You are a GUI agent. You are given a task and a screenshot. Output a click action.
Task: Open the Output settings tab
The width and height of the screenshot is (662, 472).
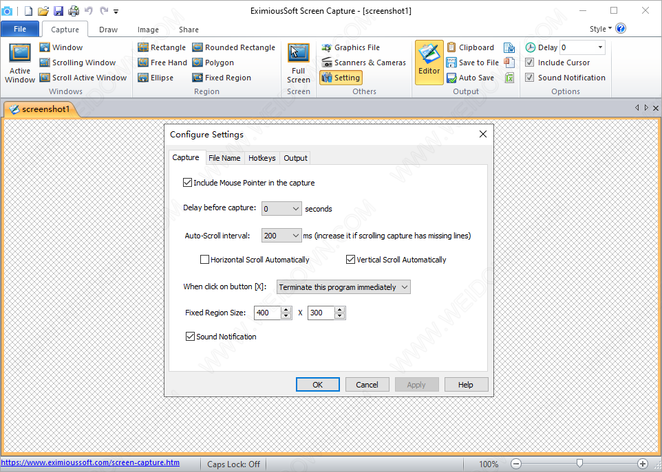click(295, 158)
